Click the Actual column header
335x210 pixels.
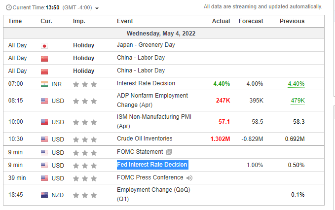221,21
